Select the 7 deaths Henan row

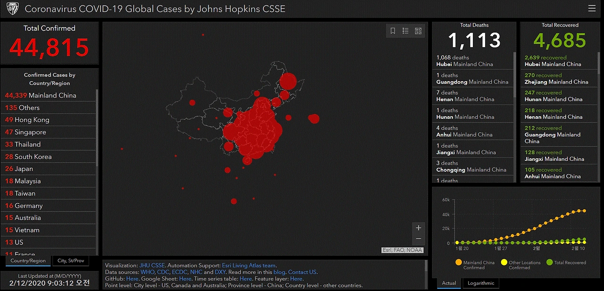(x=472, y=96)
